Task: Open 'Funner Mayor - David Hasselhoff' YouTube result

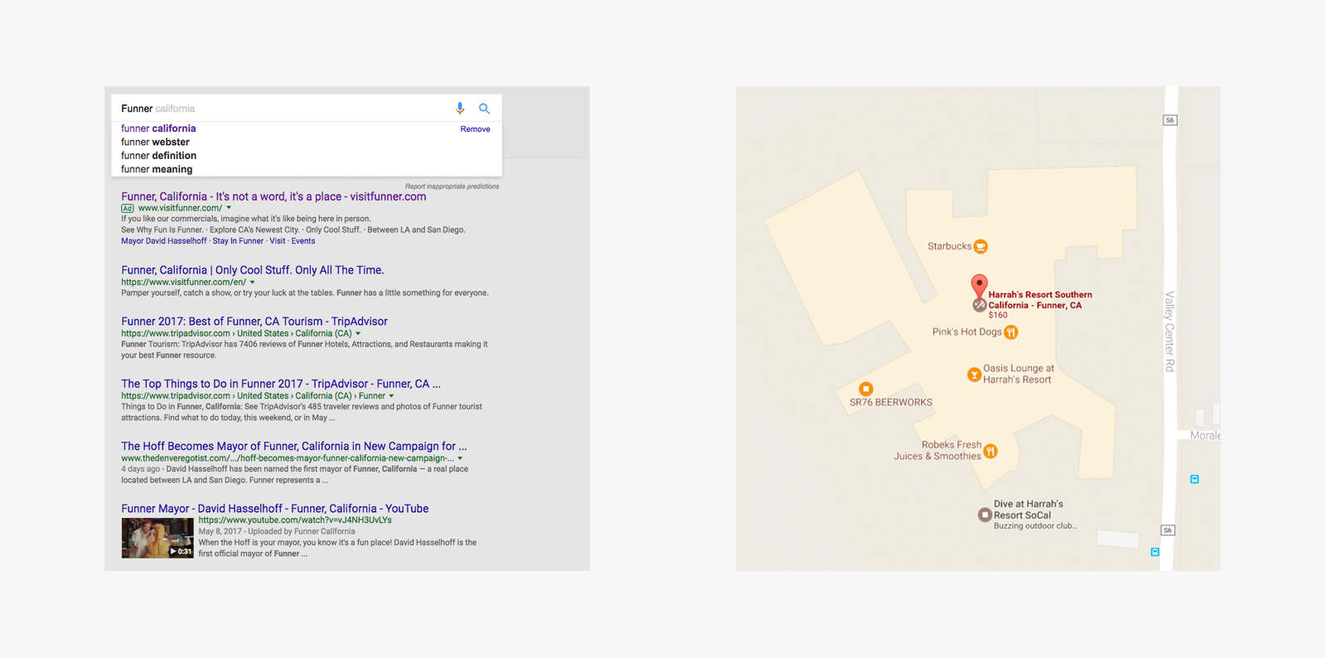Action: [275, 509]
